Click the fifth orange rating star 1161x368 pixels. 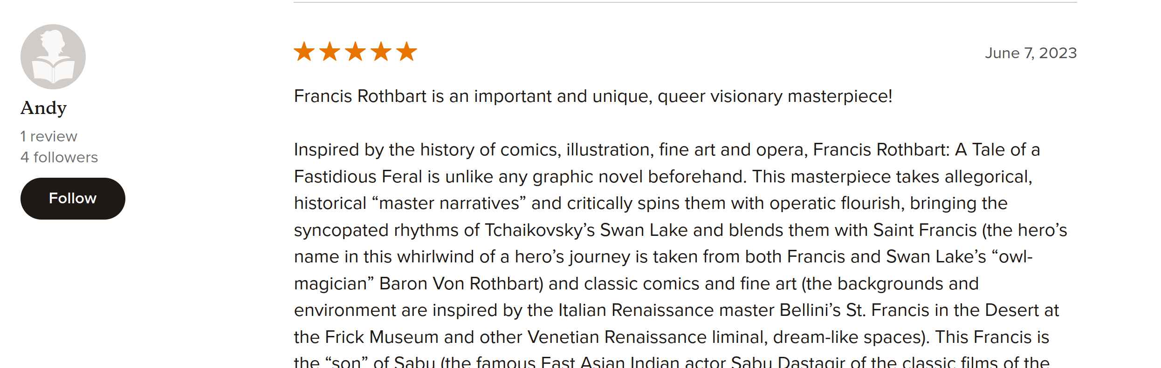coord(407,51)
